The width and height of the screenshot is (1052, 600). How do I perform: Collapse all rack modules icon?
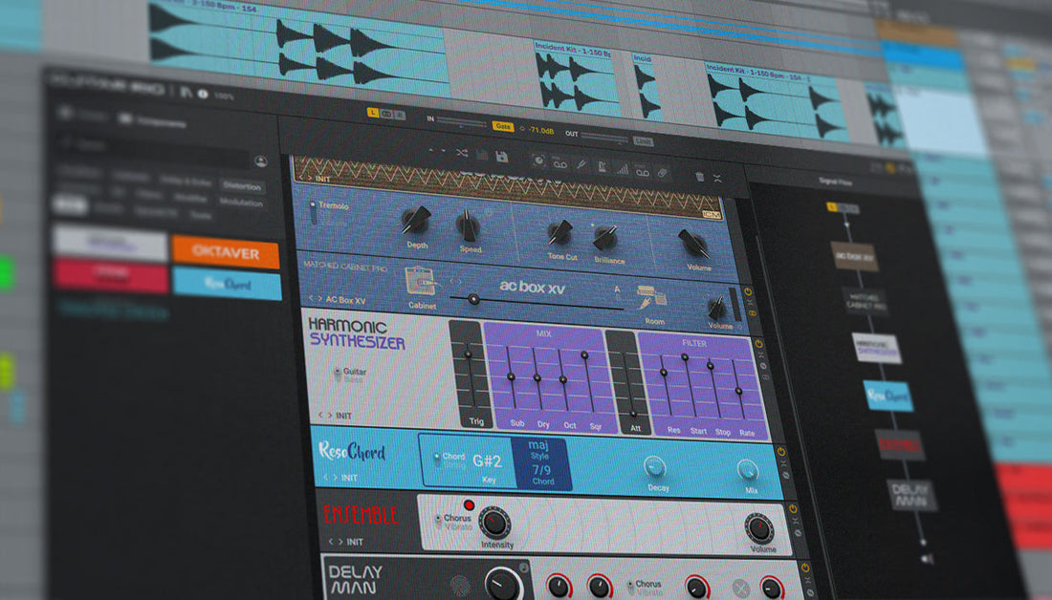717,179
